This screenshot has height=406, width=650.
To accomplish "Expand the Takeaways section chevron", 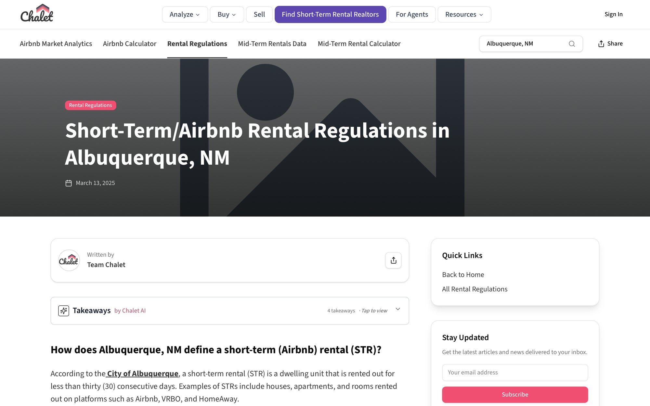I will (397, 310).
